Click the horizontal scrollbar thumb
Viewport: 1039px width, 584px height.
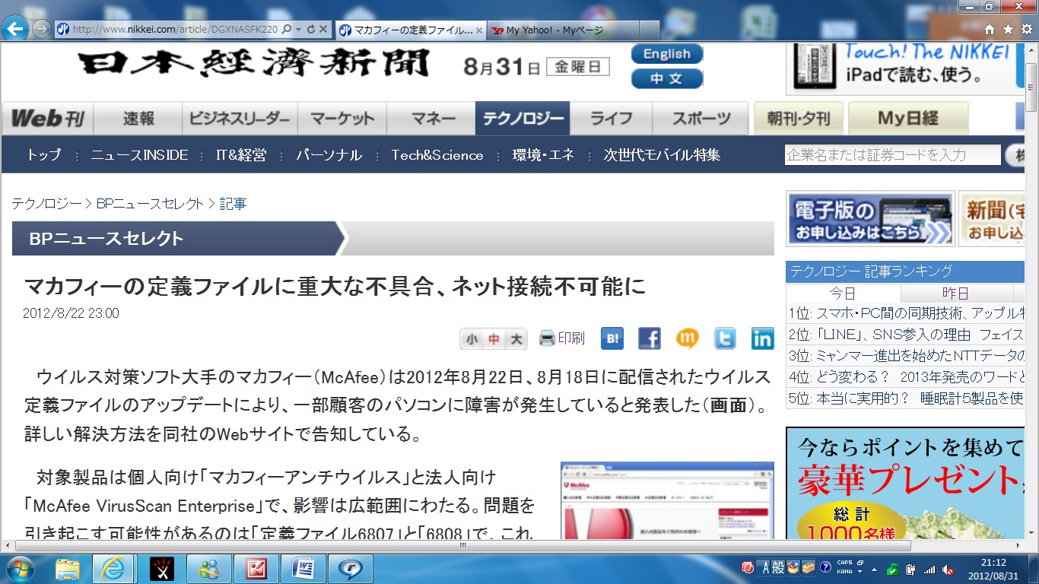463,546
